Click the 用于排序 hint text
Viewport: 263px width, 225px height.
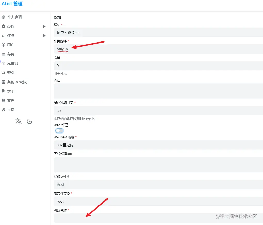click(x=60, y=74)
